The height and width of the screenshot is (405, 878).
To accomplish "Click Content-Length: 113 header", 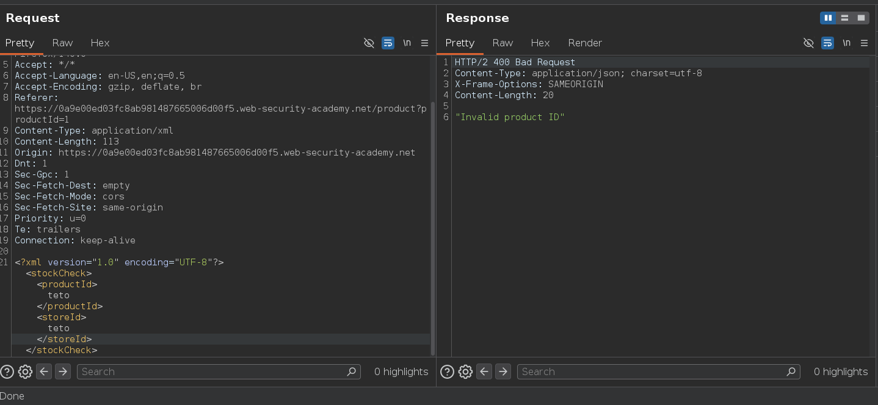I will 67,142.
